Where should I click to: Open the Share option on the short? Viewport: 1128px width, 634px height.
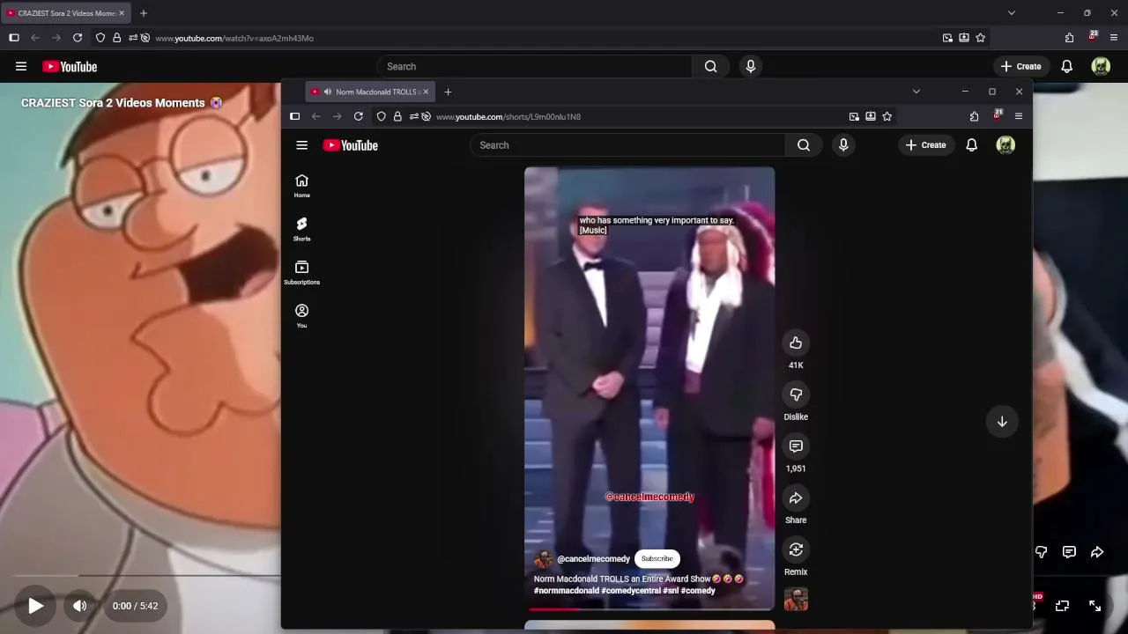pos(796,498)
